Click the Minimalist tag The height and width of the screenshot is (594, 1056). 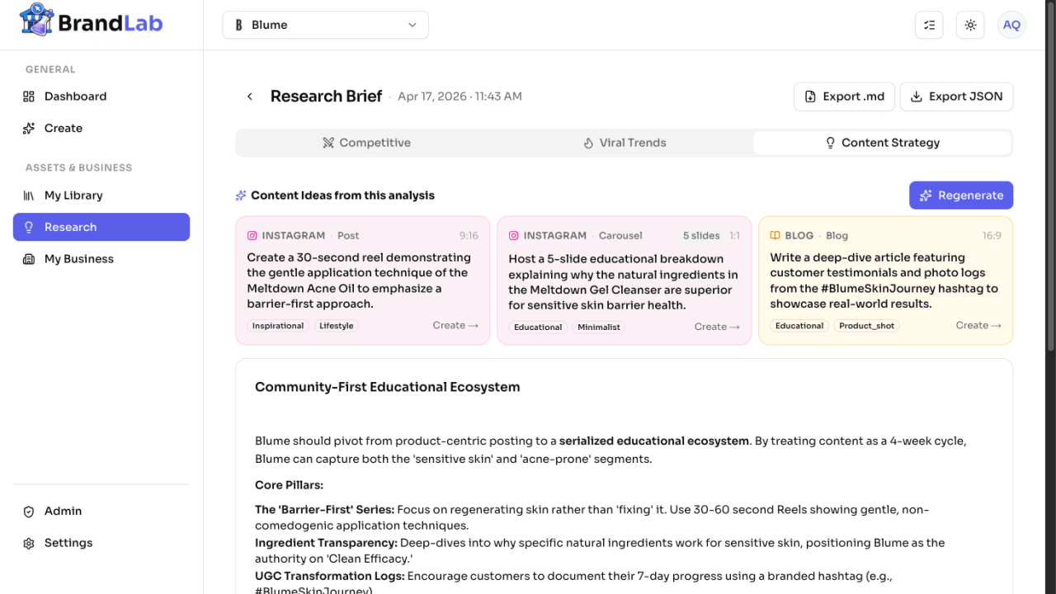point(599,328)
